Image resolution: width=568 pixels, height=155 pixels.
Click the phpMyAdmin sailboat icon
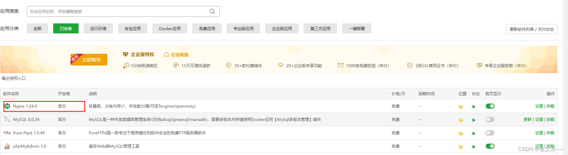(x=7, y=146)
